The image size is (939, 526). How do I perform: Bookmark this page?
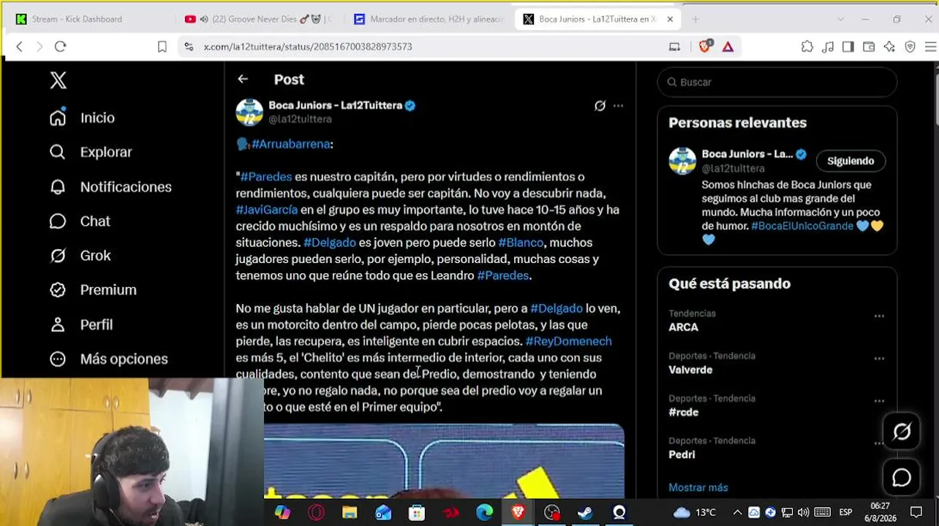(x=162, y=46)
